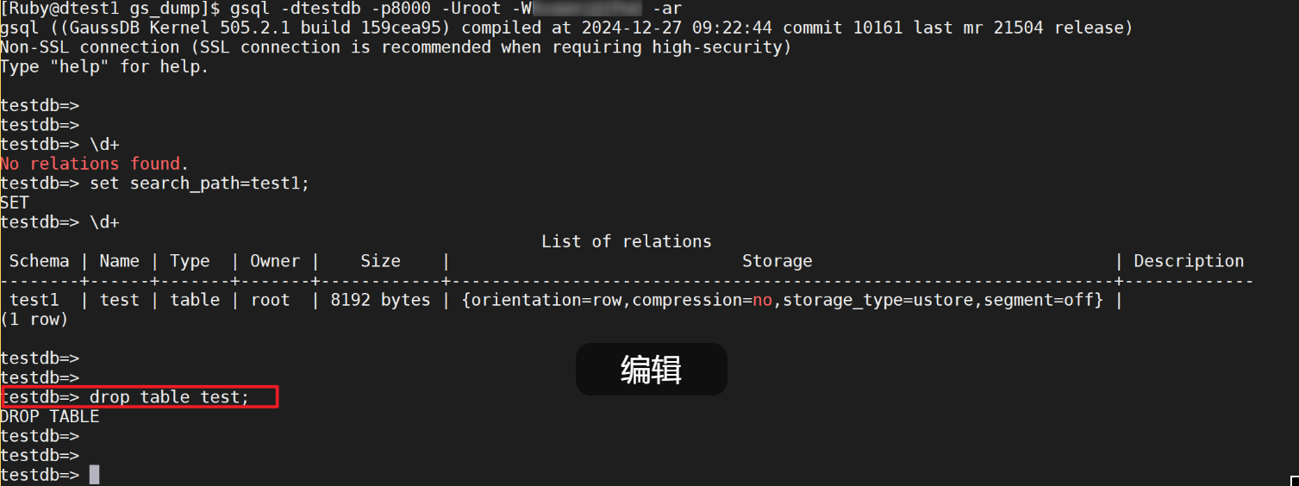Screen dimensions: 1299x486
Task: Click the 'Type' column header
Action: click(190, 261)
